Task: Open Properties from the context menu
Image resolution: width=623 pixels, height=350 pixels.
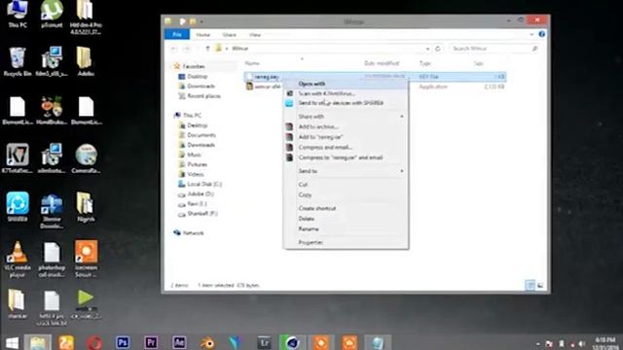Action: 346,242
